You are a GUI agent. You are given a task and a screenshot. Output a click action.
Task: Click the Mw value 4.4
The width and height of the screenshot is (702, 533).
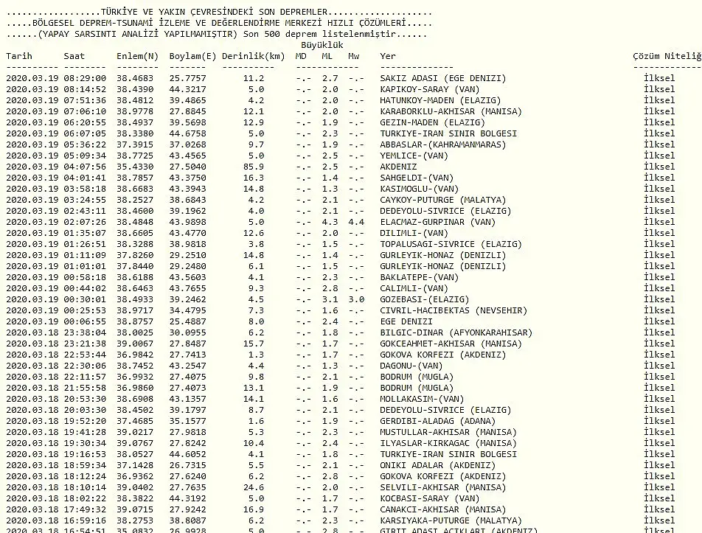point(356,222)
